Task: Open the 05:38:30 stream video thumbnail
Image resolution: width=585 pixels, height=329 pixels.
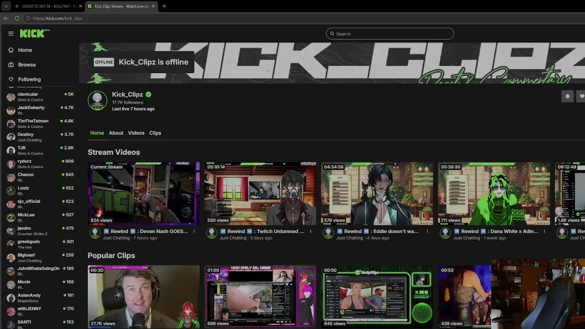Action: click(x=494, y=193)
